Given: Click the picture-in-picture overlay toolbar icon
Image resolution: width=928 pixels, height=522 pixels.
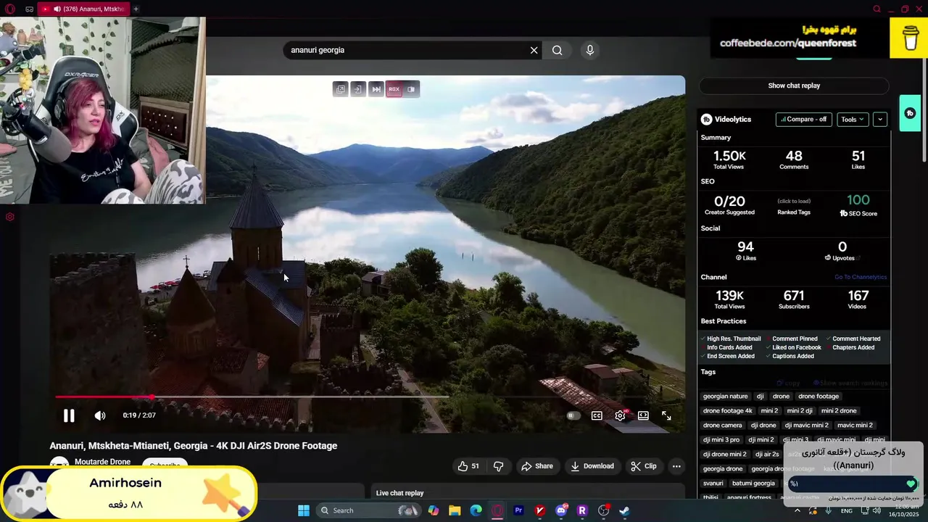Looking at the screenshot, I should 411,89.
